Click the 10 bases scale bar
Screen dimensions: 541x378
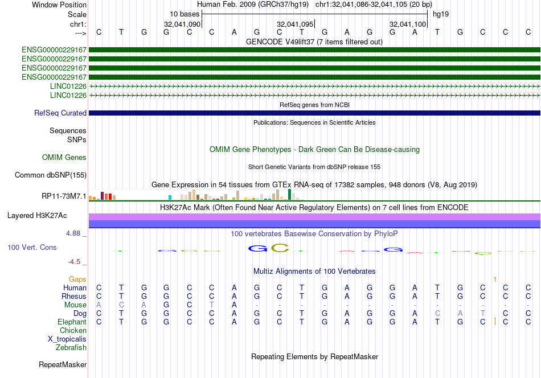point(315,14)
